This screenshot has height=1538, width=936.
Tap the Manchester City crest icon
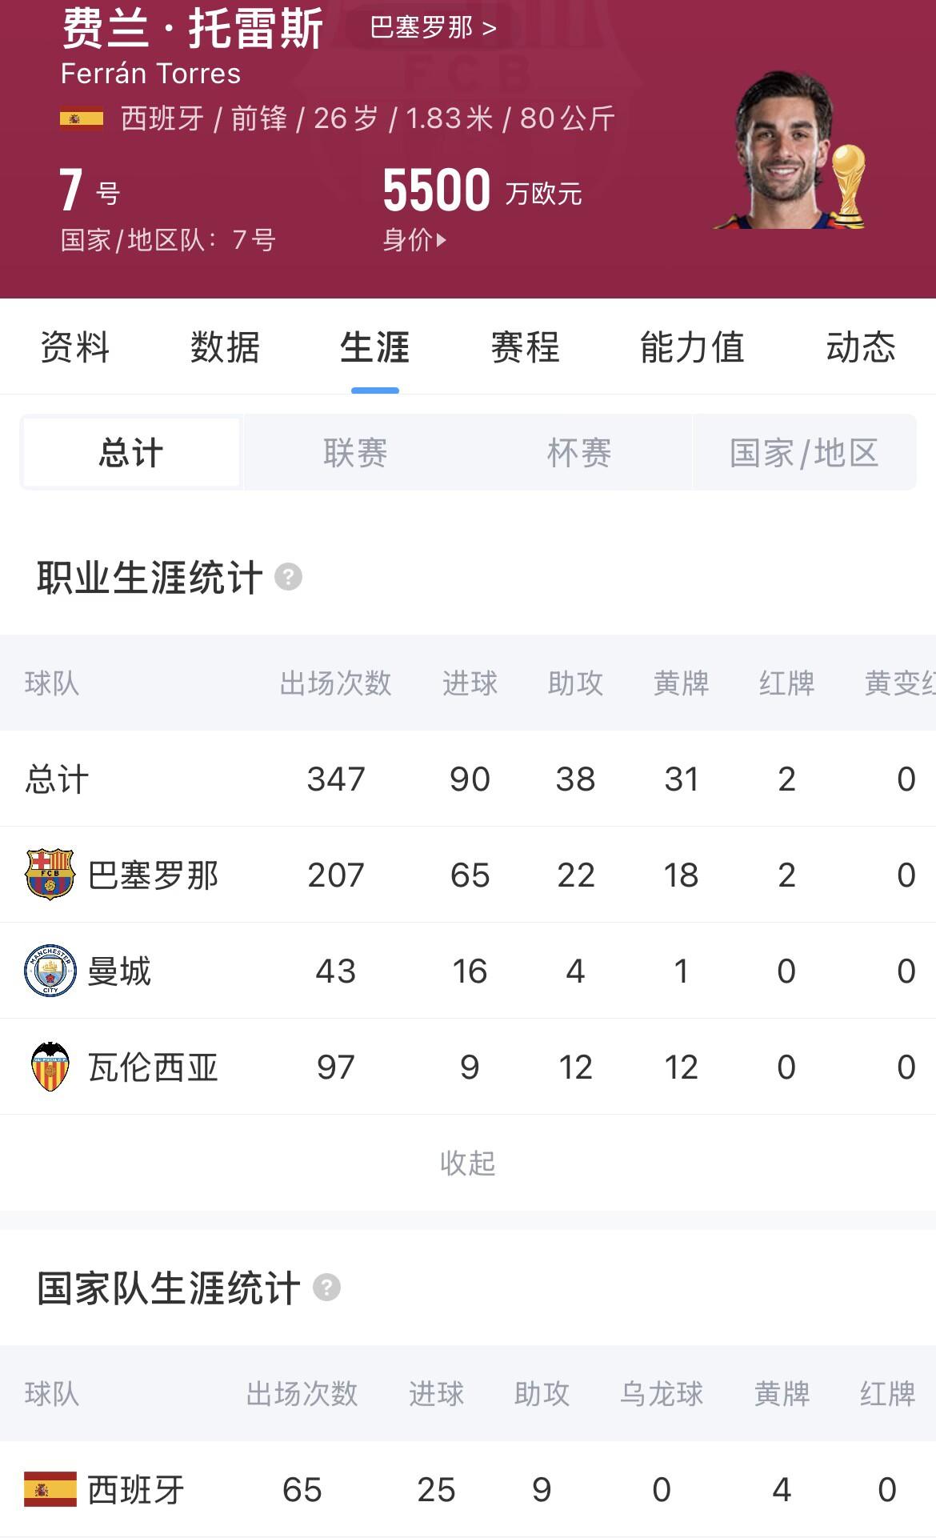(x=50, y=971)
